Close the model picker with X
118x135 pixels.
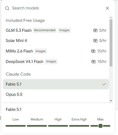click(107, 8)
